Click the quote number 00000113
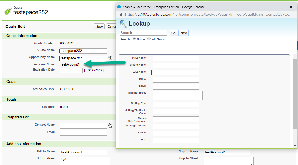The width and height of the screenshot is (298, 165). (x=67, y=43)
